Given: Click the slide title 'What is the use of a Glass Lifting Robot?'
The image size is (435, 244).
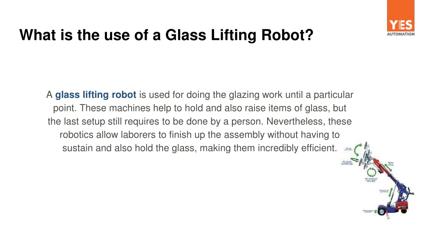Looking at the screenshot, I should pyautogui.click(x=166, y=35).
